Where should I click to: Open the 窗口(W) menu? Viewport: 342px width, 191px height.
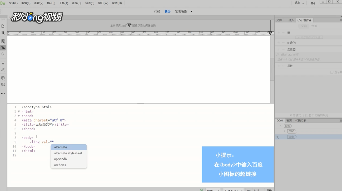[x=103, y=3]
